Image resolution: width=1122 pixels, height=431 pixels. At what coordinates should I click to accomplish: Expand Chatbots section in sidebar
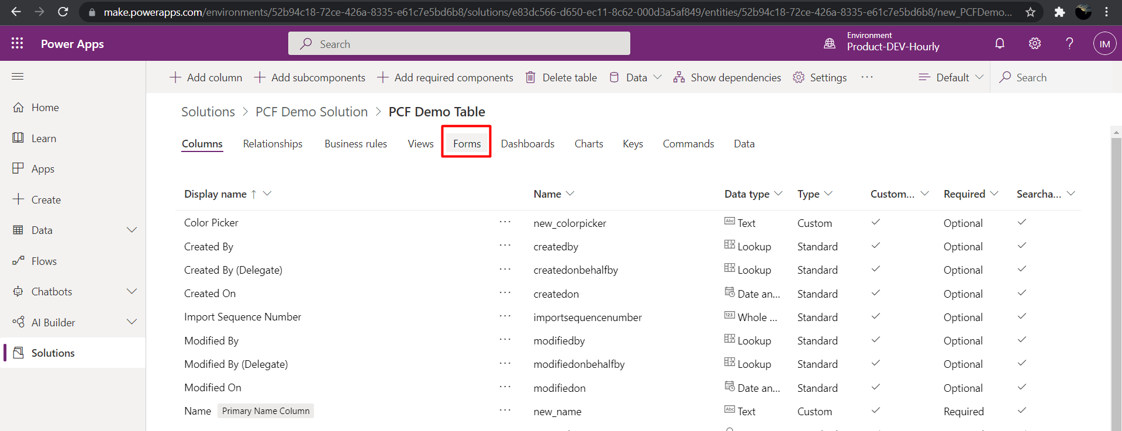click(x=132, y=291)
